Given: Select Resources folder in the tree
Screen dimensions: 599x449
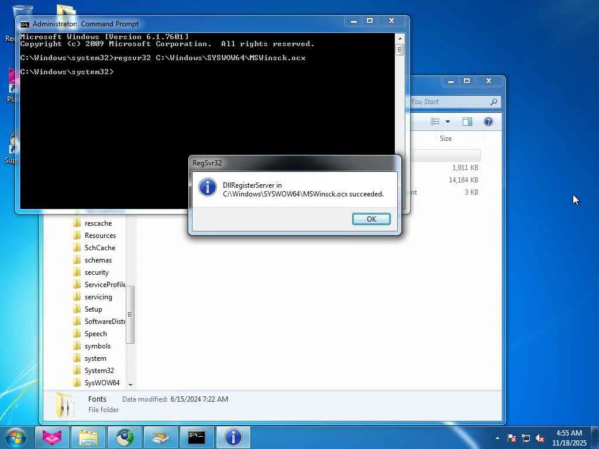Looking at the screenshot, I should coord(100,236).
